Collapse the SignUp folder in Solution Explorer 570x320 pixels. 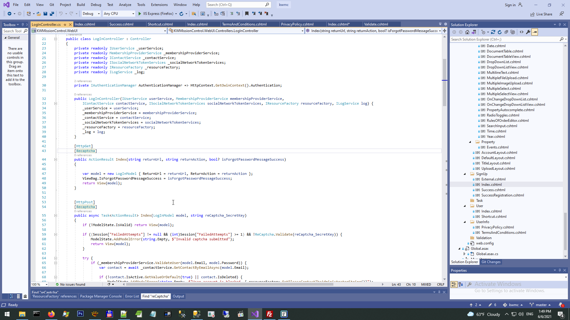coord(465,174)
